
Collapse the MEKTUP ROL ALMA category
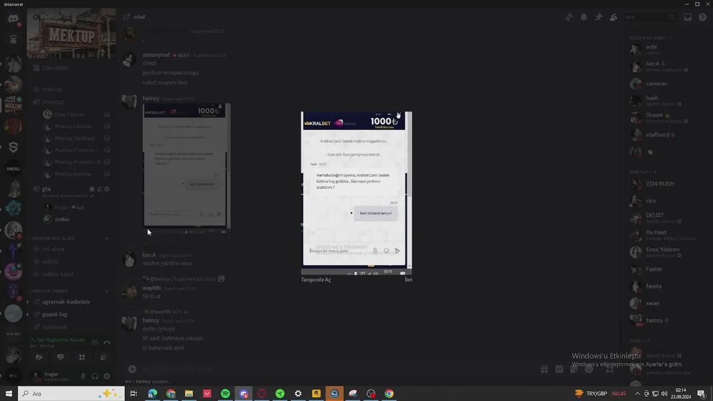[53, 238]
